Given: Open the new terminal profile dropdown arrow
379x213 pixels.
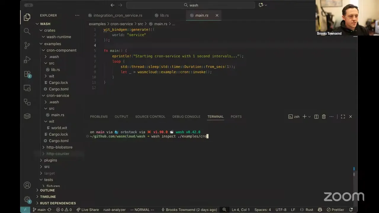Looking at the screenshot, I should (309, 117).
